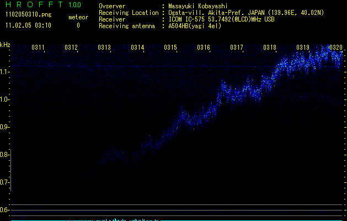Screen dimensions: 347x221
Task: Click the 0319 time marker
Action: click(303, 48)
